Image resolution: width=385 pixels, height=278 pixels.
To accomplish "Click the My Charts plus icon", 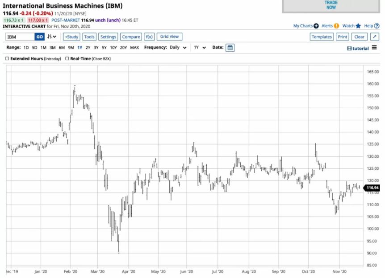I will coord(316,26).
